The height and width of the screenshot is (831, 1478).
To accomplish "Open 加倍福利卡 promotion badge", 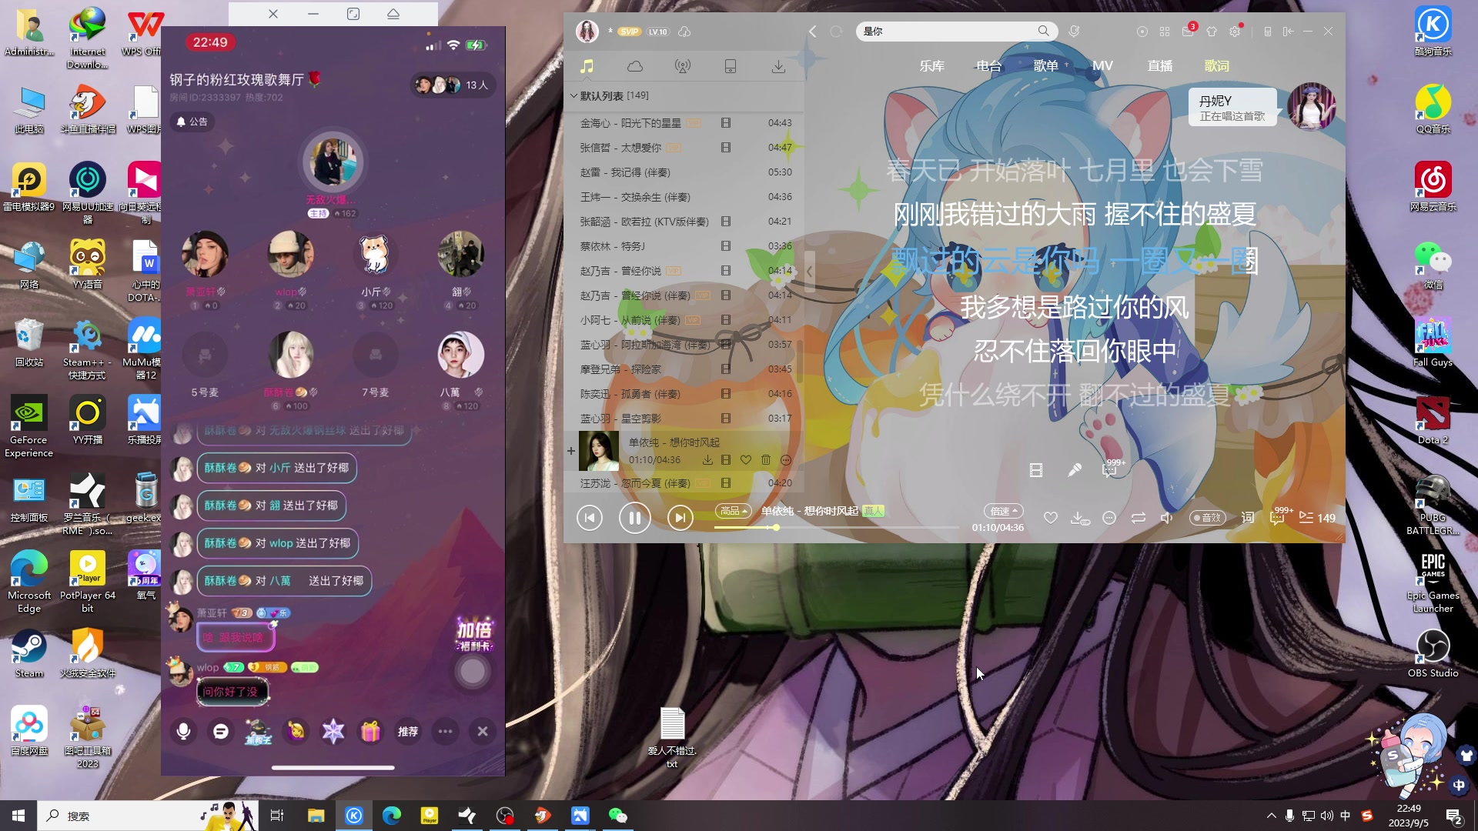I will pos(474,634).
